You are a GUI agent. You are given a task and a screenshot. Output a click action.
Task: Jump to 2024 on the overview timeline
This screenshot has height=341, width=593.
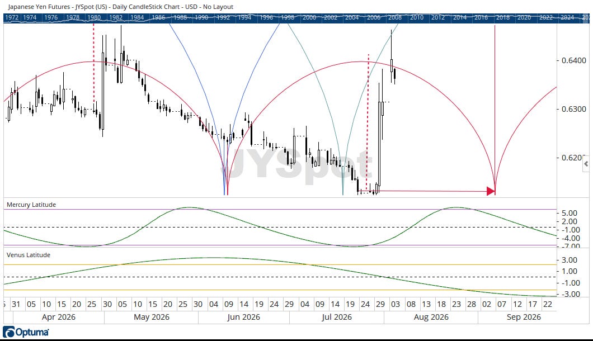[567, 17]
